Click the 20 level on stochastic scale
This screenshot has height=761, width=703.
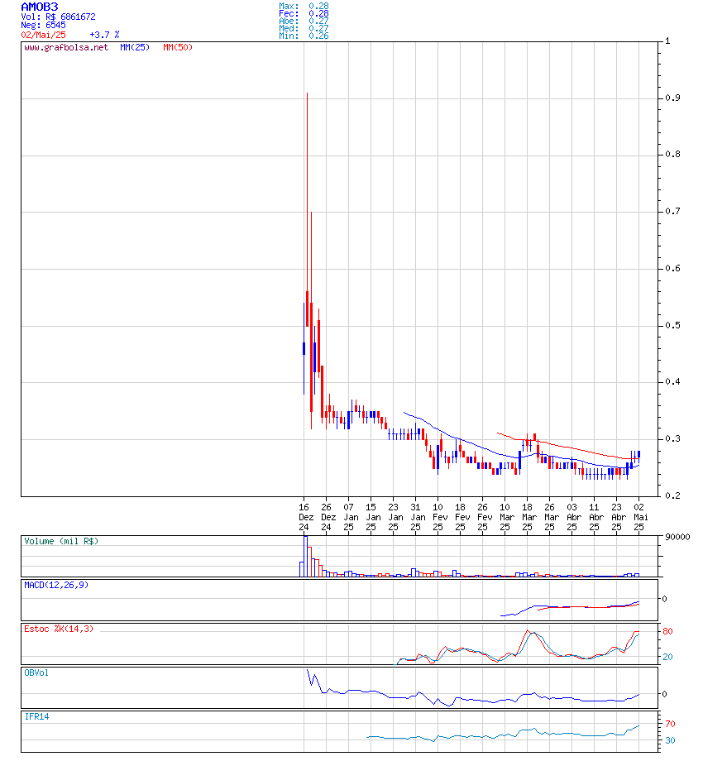click(667, 657)
